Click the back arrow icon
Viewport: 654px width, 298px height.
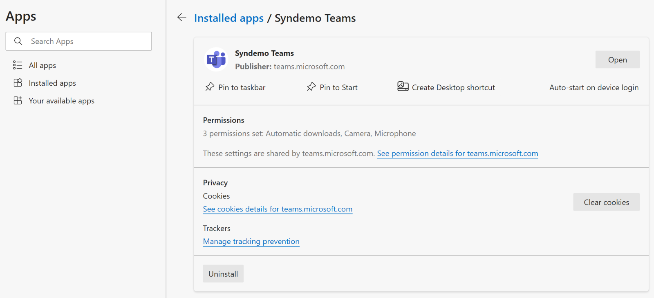click(182, 17)
